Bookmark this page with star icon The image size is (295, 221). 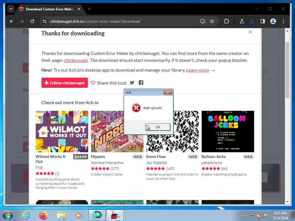click(212, 21)
